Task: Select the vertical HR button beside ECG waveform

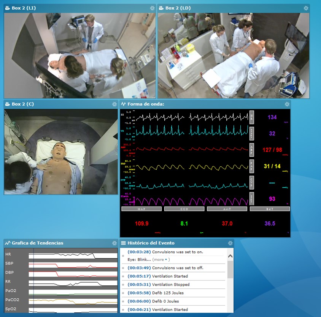Action: [x=252, y=117]
